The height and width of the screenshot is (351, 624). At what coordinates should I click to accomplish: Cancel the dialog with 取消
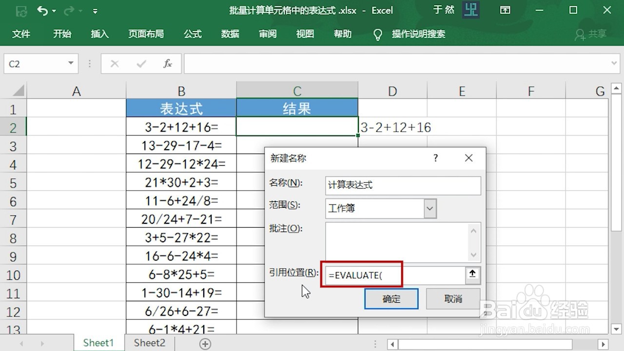(x=453, y=298)
